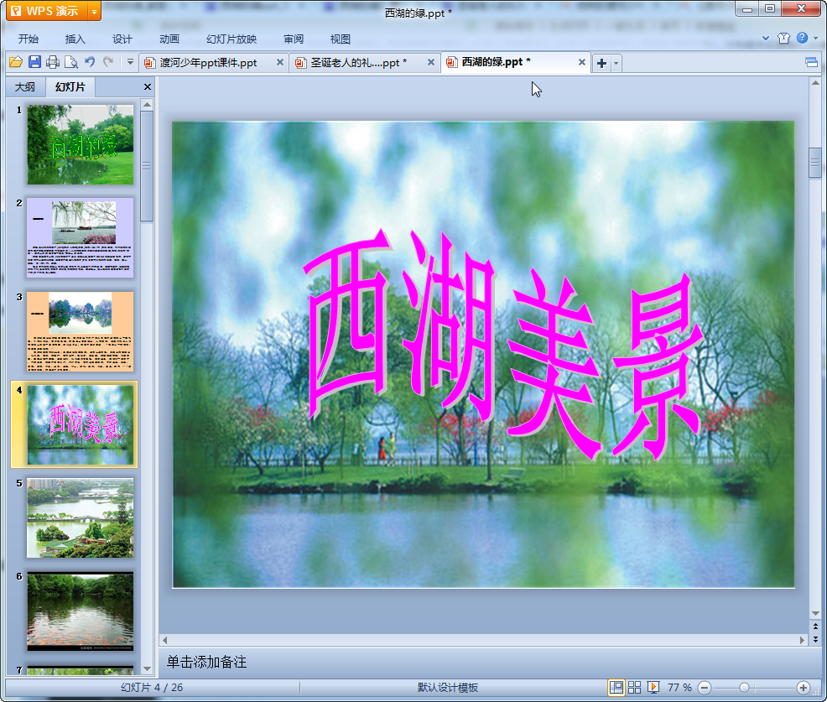The width and height of the screenshot is (827, 702).
Task: Select slide 1 thumbnail 西湖的绿
Action: 81,144
